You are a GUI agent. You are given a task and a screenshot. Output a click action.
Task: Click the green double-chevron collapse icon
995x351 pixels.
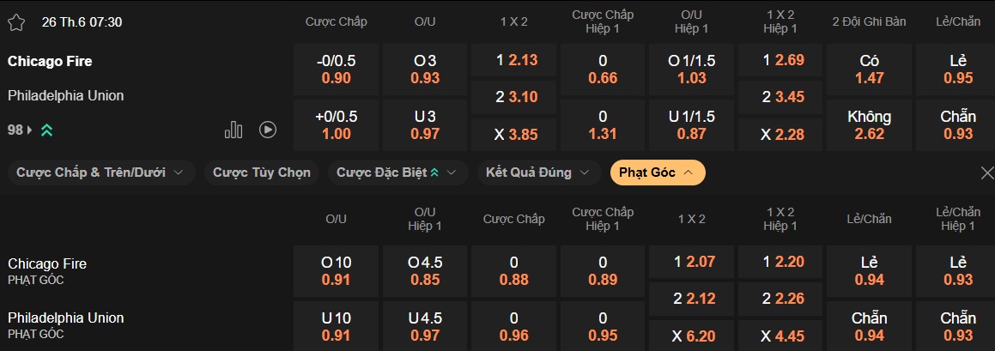[46, 130]
